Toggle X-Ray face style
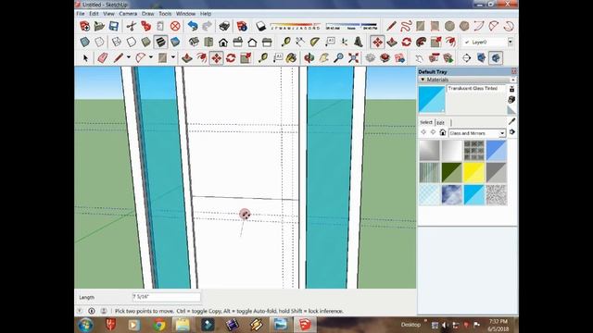Viewport: 593px width, 333px height. coord(84,42)
